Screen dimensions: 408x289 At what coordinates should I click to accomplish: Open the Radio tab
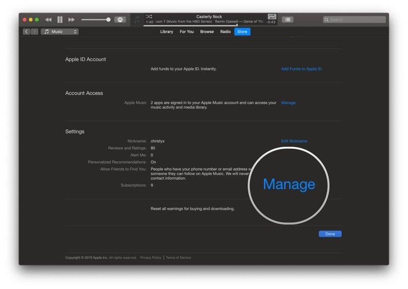(225, 32)
